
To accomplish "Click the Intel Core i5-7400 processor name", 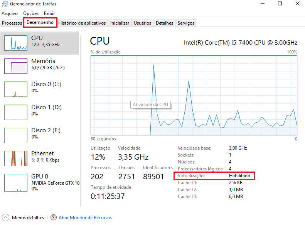I will coord(241,43).
